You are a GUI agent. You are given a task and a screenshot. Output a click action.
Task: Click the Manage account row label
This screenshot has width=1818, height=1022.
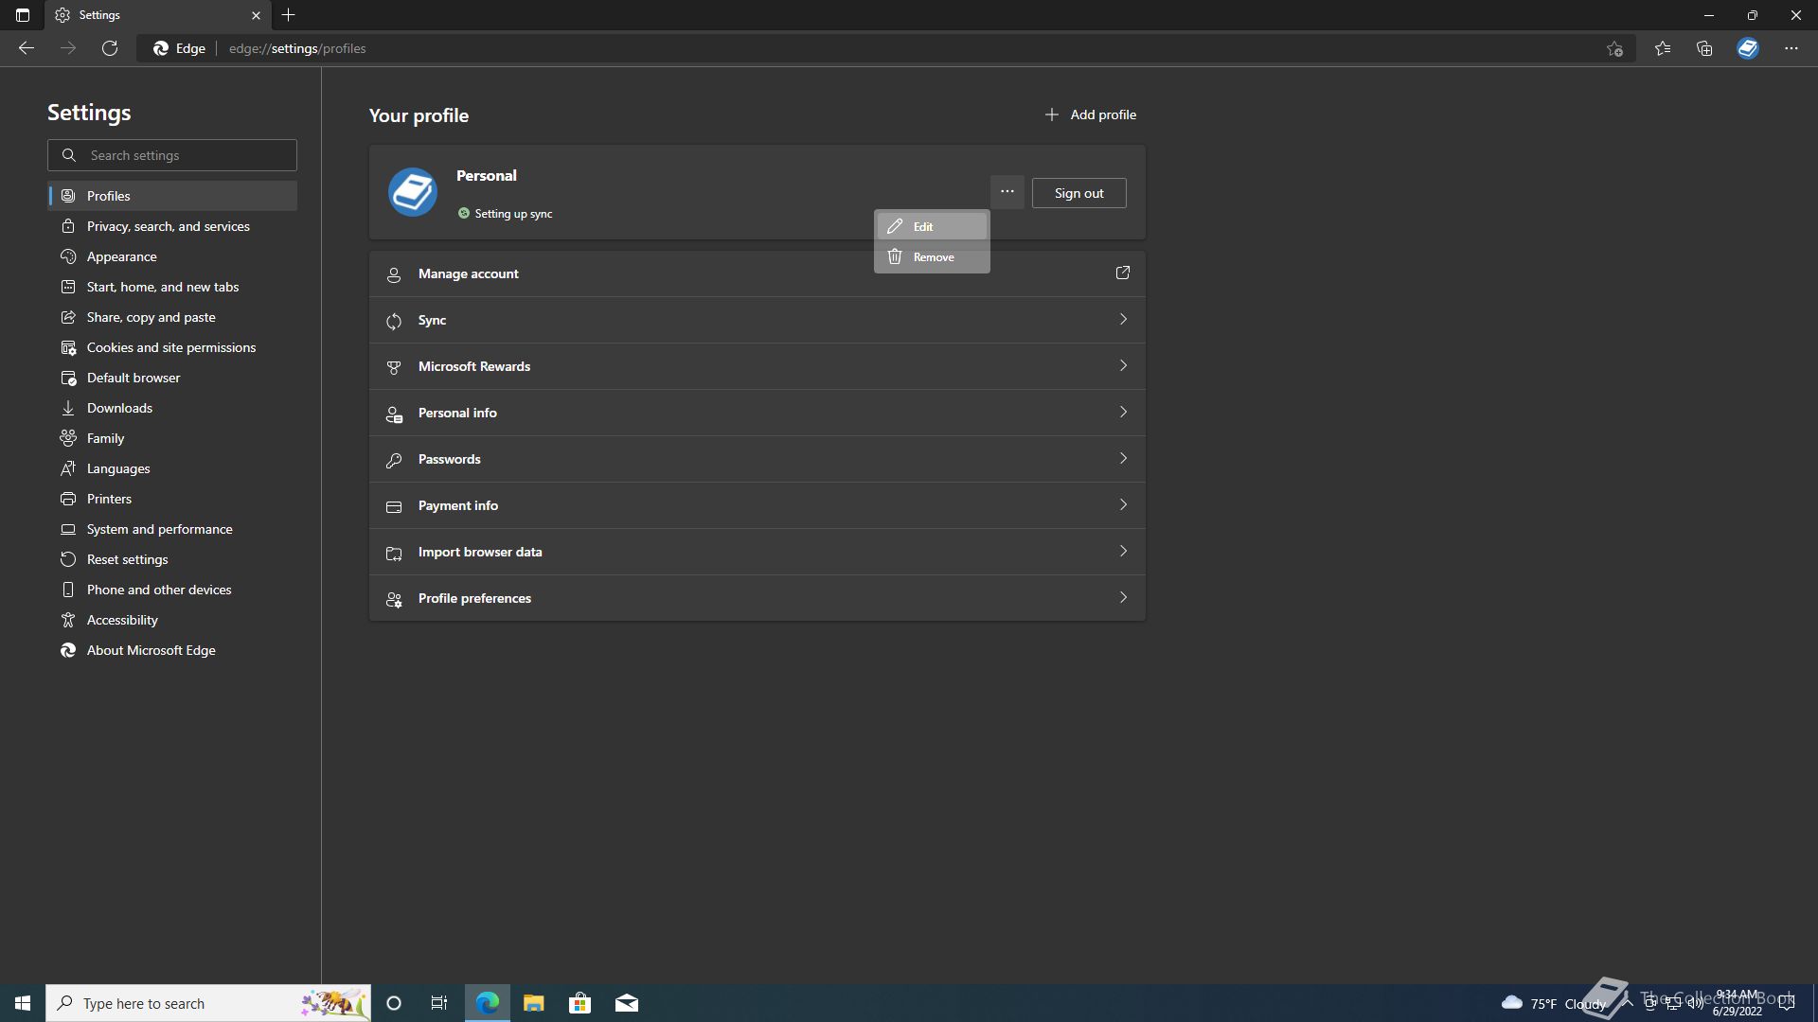point(469,273)
